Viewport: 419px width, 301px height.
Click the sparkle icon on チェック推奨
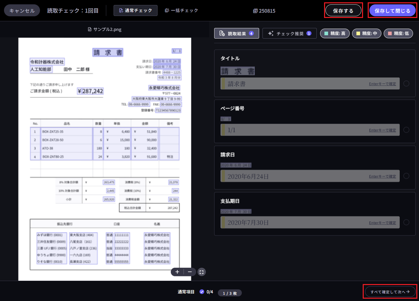(270, 33)
